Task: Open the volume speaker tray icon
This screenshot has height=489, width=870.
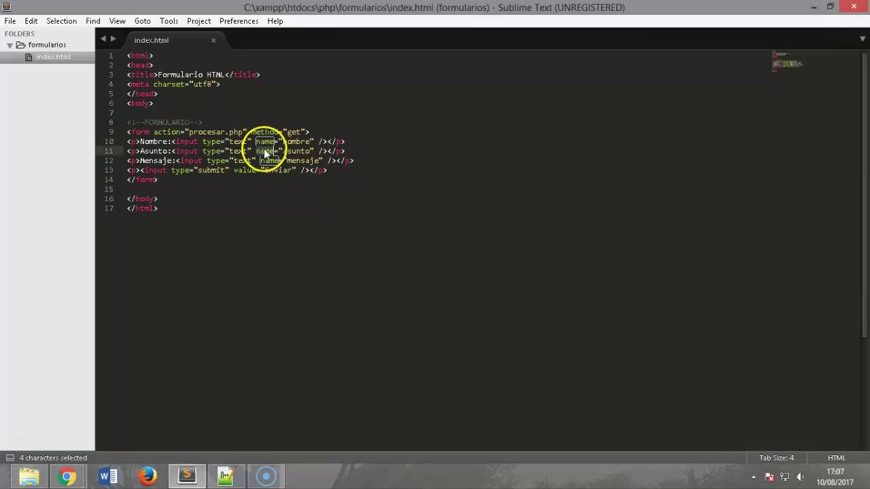Action: tap(800, 477)
